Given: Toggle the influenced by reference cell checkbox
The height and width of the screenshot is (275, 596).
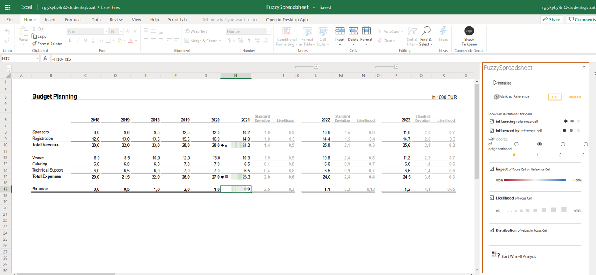Looking at the screenshot, I should tap(492, 130).
